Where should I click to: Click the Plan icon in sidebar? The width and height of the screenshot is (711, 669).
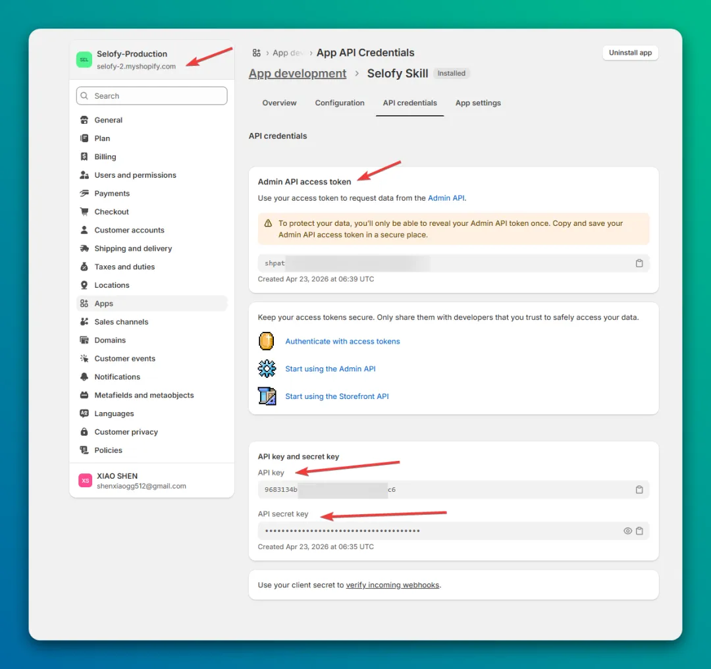84,138
